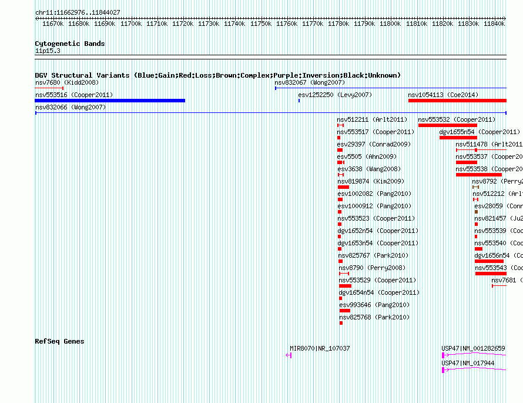Viewport: 523px width, 403px height.
Task: Select the dgv1653n54 (Cooper2011) label
Action: [x=378, y=243]
